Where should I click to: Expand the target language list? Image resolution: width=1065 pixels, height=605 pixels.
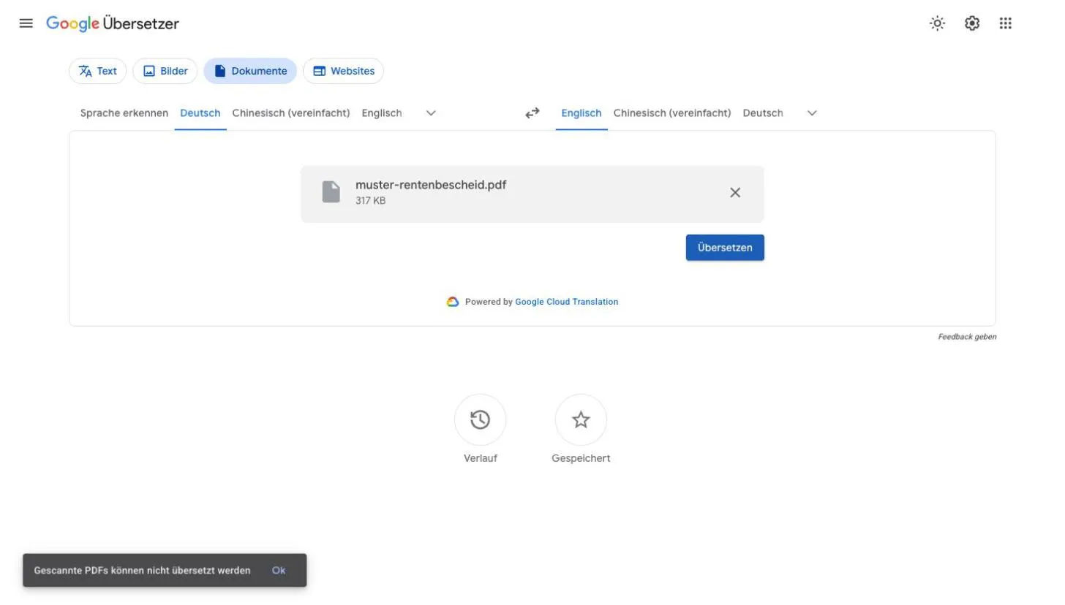[812, 113]
